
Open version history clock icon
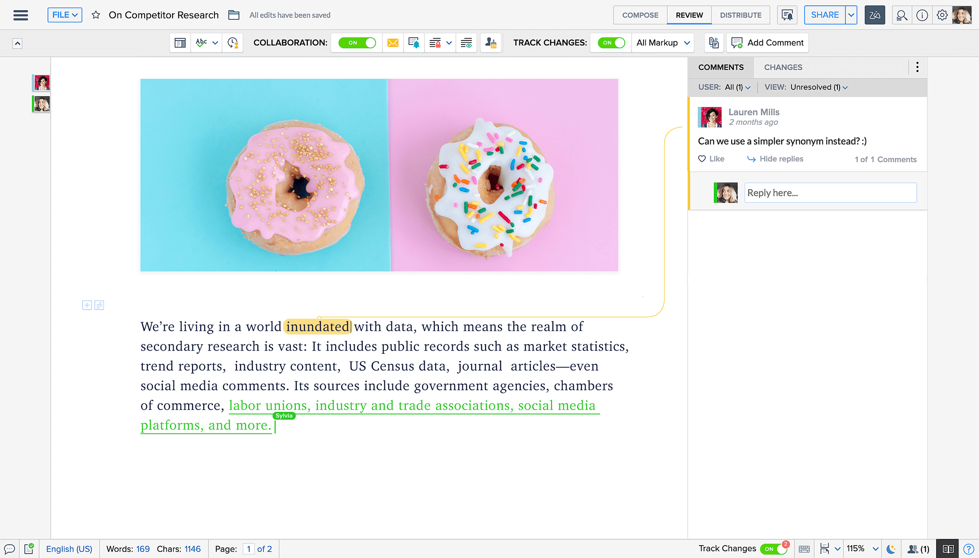232,43
